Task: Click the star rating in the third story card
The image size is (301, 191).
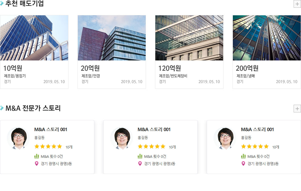Action: click(x=255, y=146)
